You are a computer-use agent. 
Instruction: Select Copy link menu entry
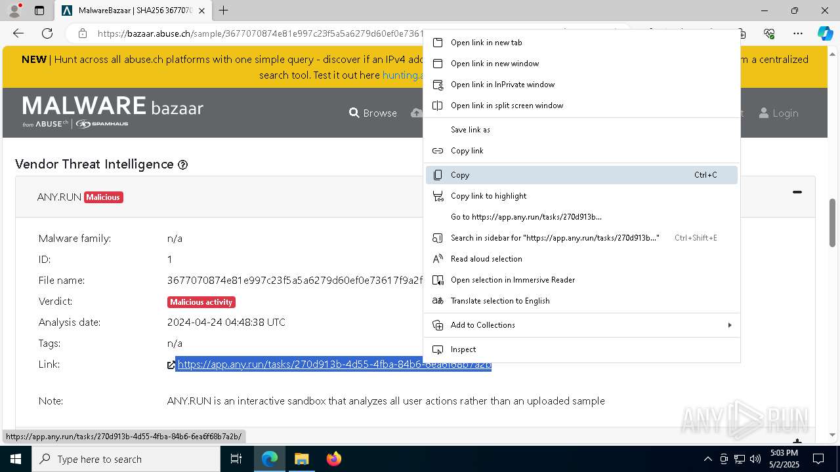[x=581, y=151]
